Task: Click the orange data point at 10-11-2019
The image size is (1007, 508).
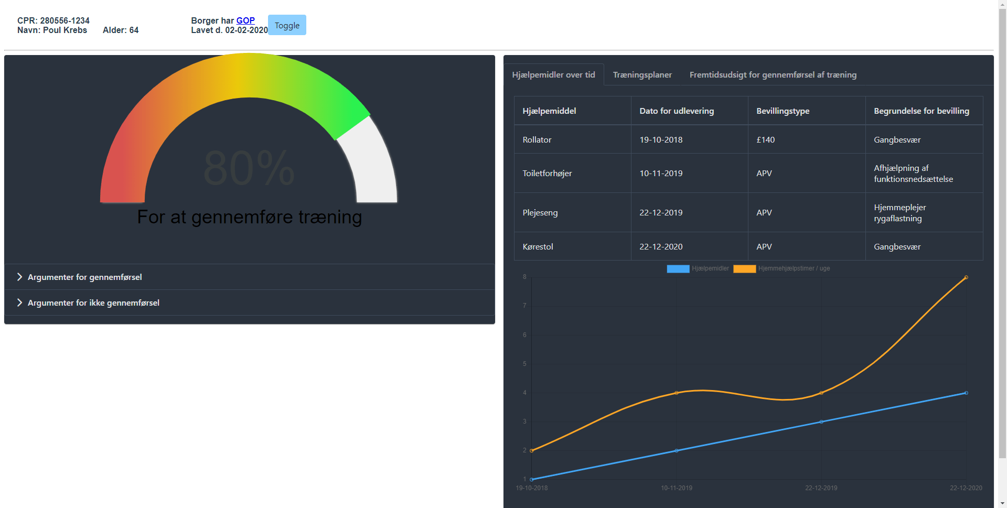Action: 677,393
